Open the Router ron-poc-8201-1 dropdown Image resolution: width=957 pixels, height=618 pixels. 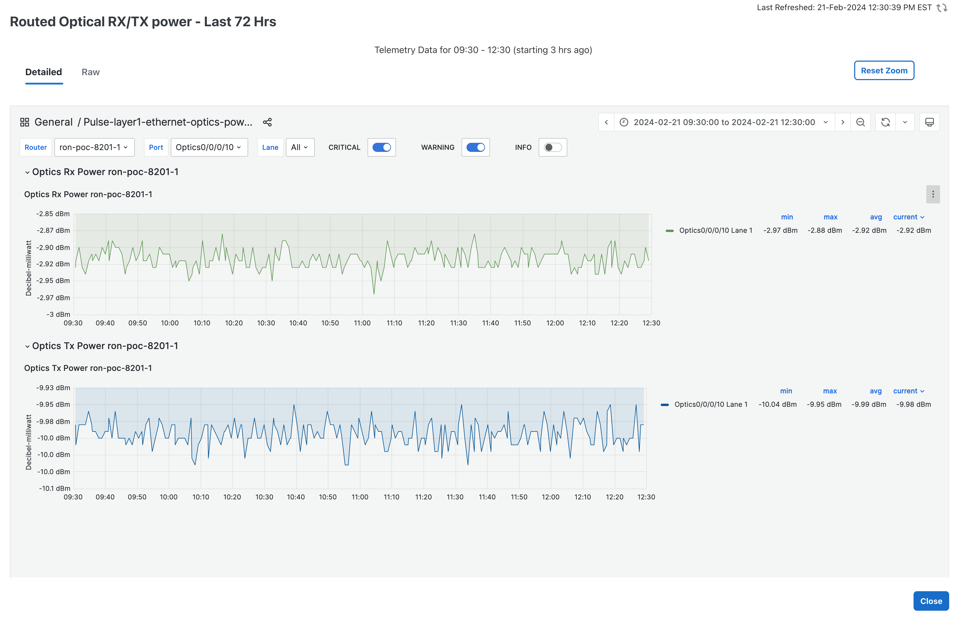coord(94,147)
